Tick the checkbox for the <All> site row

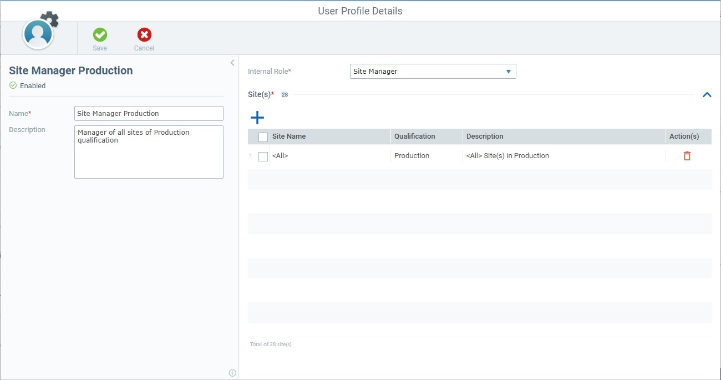263,156
